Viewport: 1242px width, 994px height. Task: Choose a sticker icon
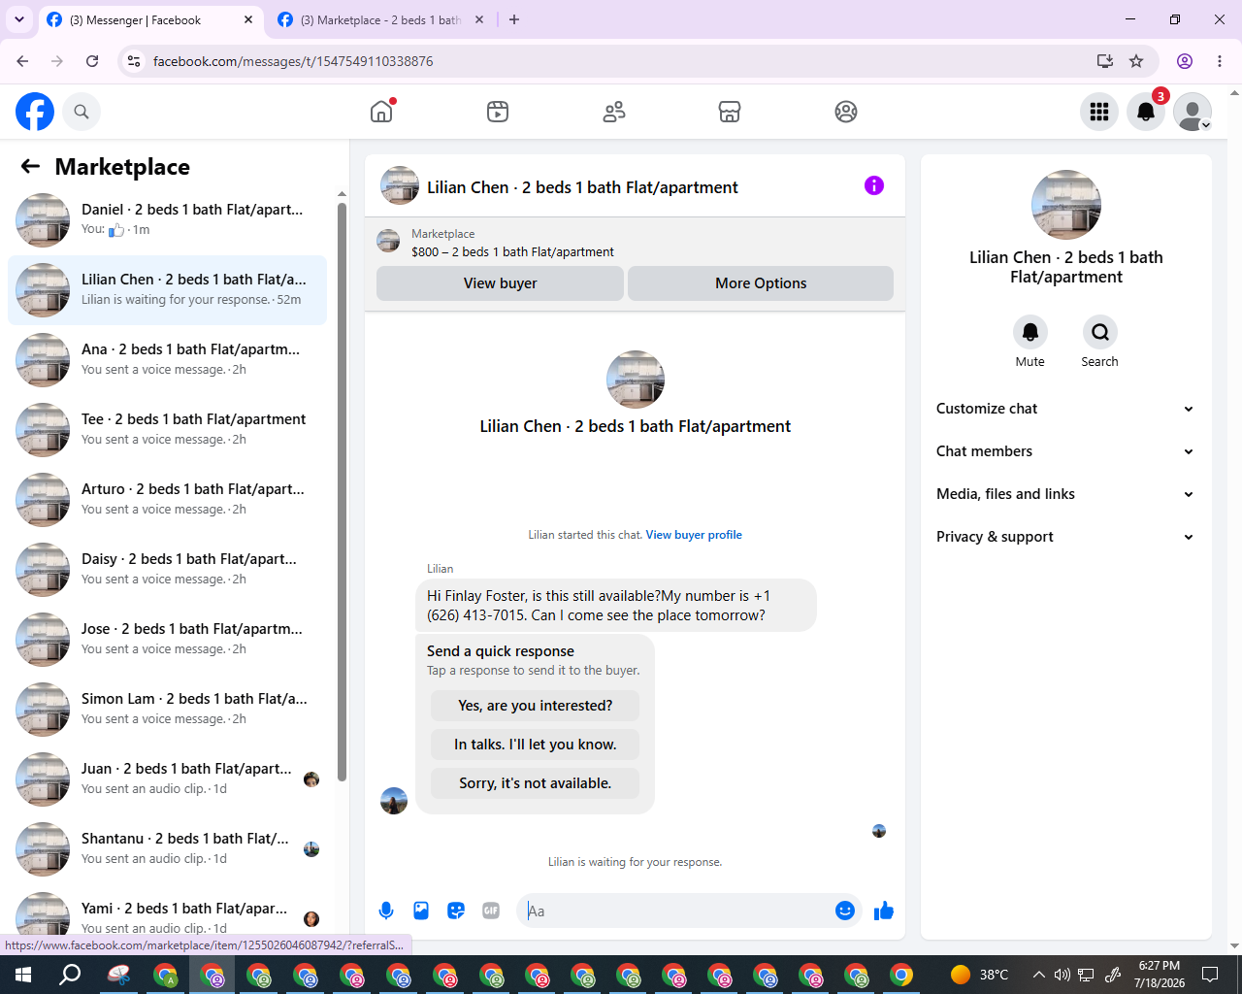[456, 911]
